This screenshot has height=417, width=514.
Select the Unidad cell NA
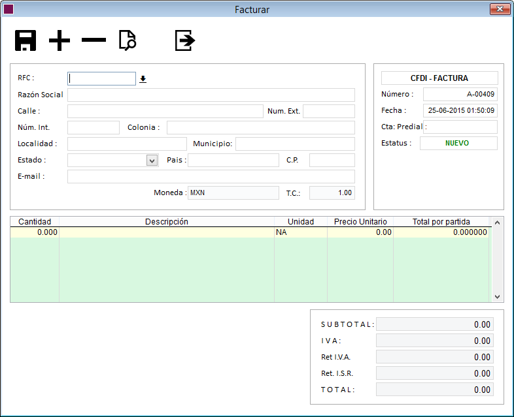click(x=301, y=232)
